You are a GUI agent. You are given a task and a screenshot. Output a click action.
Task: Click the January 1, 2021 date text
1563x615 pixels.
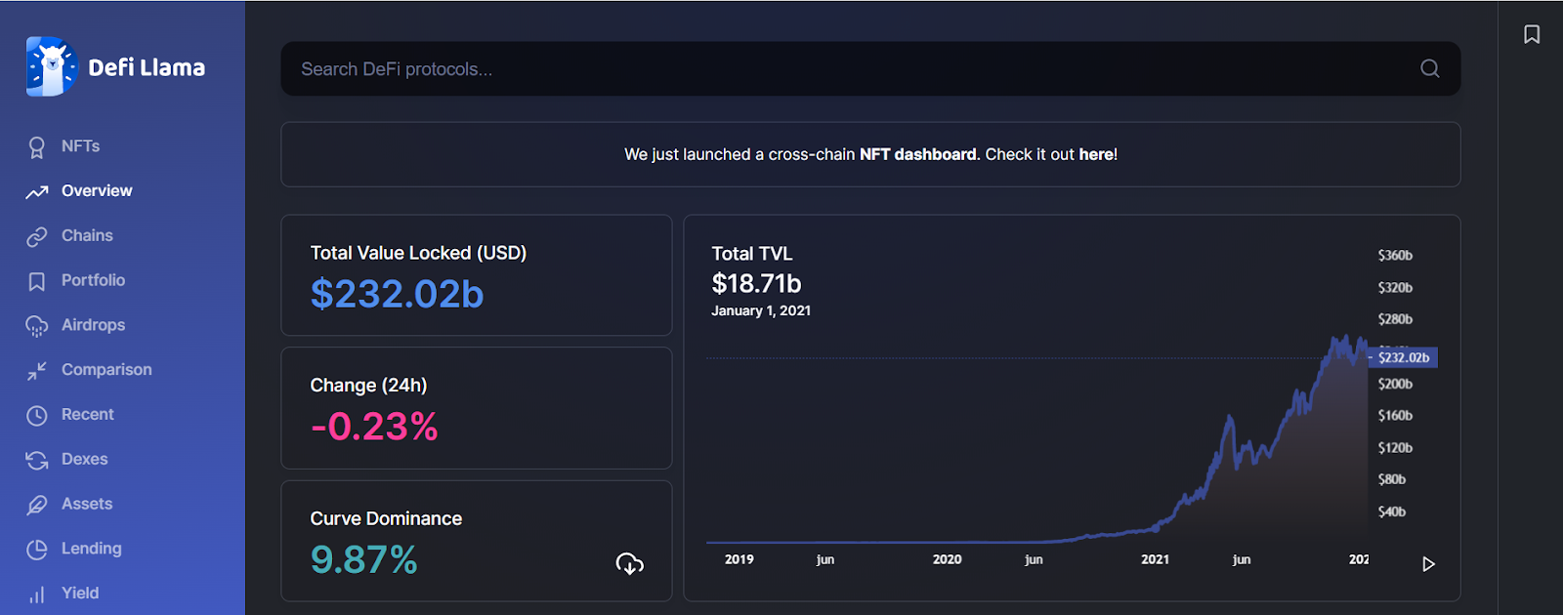pos(761,310)
